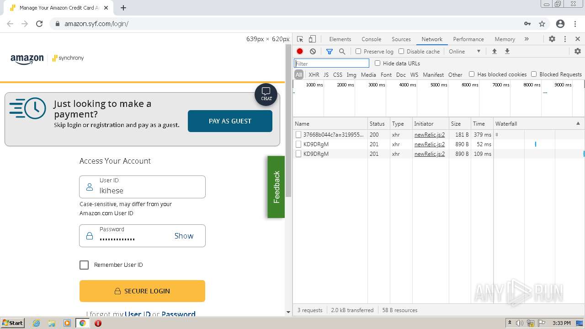Viewport: 585px width, 329px height.
Task: Open the file explorer taskbar icon
Action: coord(52,323)
